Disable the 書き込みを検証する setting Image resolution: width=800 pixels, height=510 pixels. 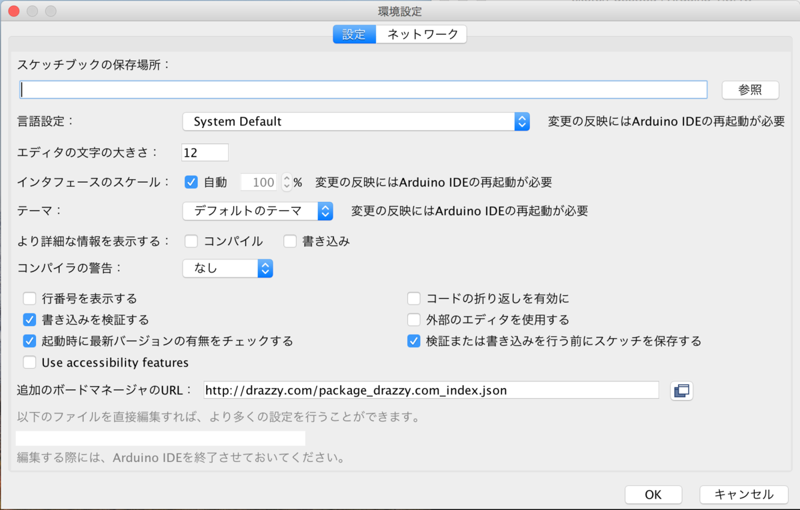[x=29, y=319]
